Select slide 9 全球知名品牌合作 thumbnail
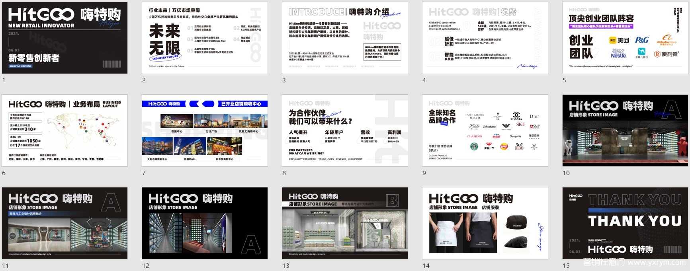Screen dimensions: 690x271 (485, 131)
